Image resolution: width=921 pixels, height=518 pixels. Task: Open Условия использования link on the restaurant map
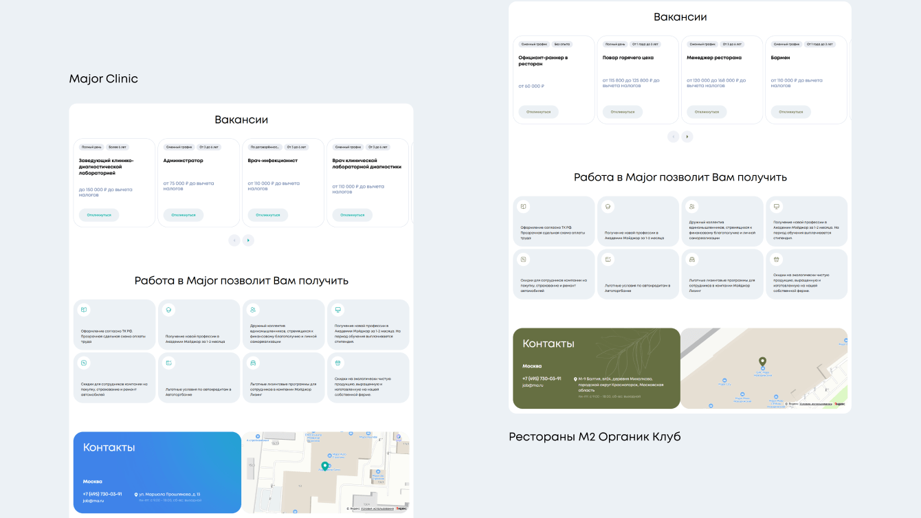[816, 404]
